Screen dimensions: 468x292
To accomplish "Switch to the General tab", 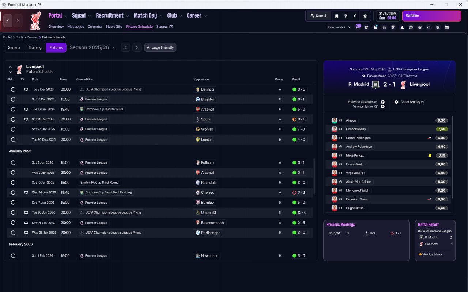I will (14, 47).
